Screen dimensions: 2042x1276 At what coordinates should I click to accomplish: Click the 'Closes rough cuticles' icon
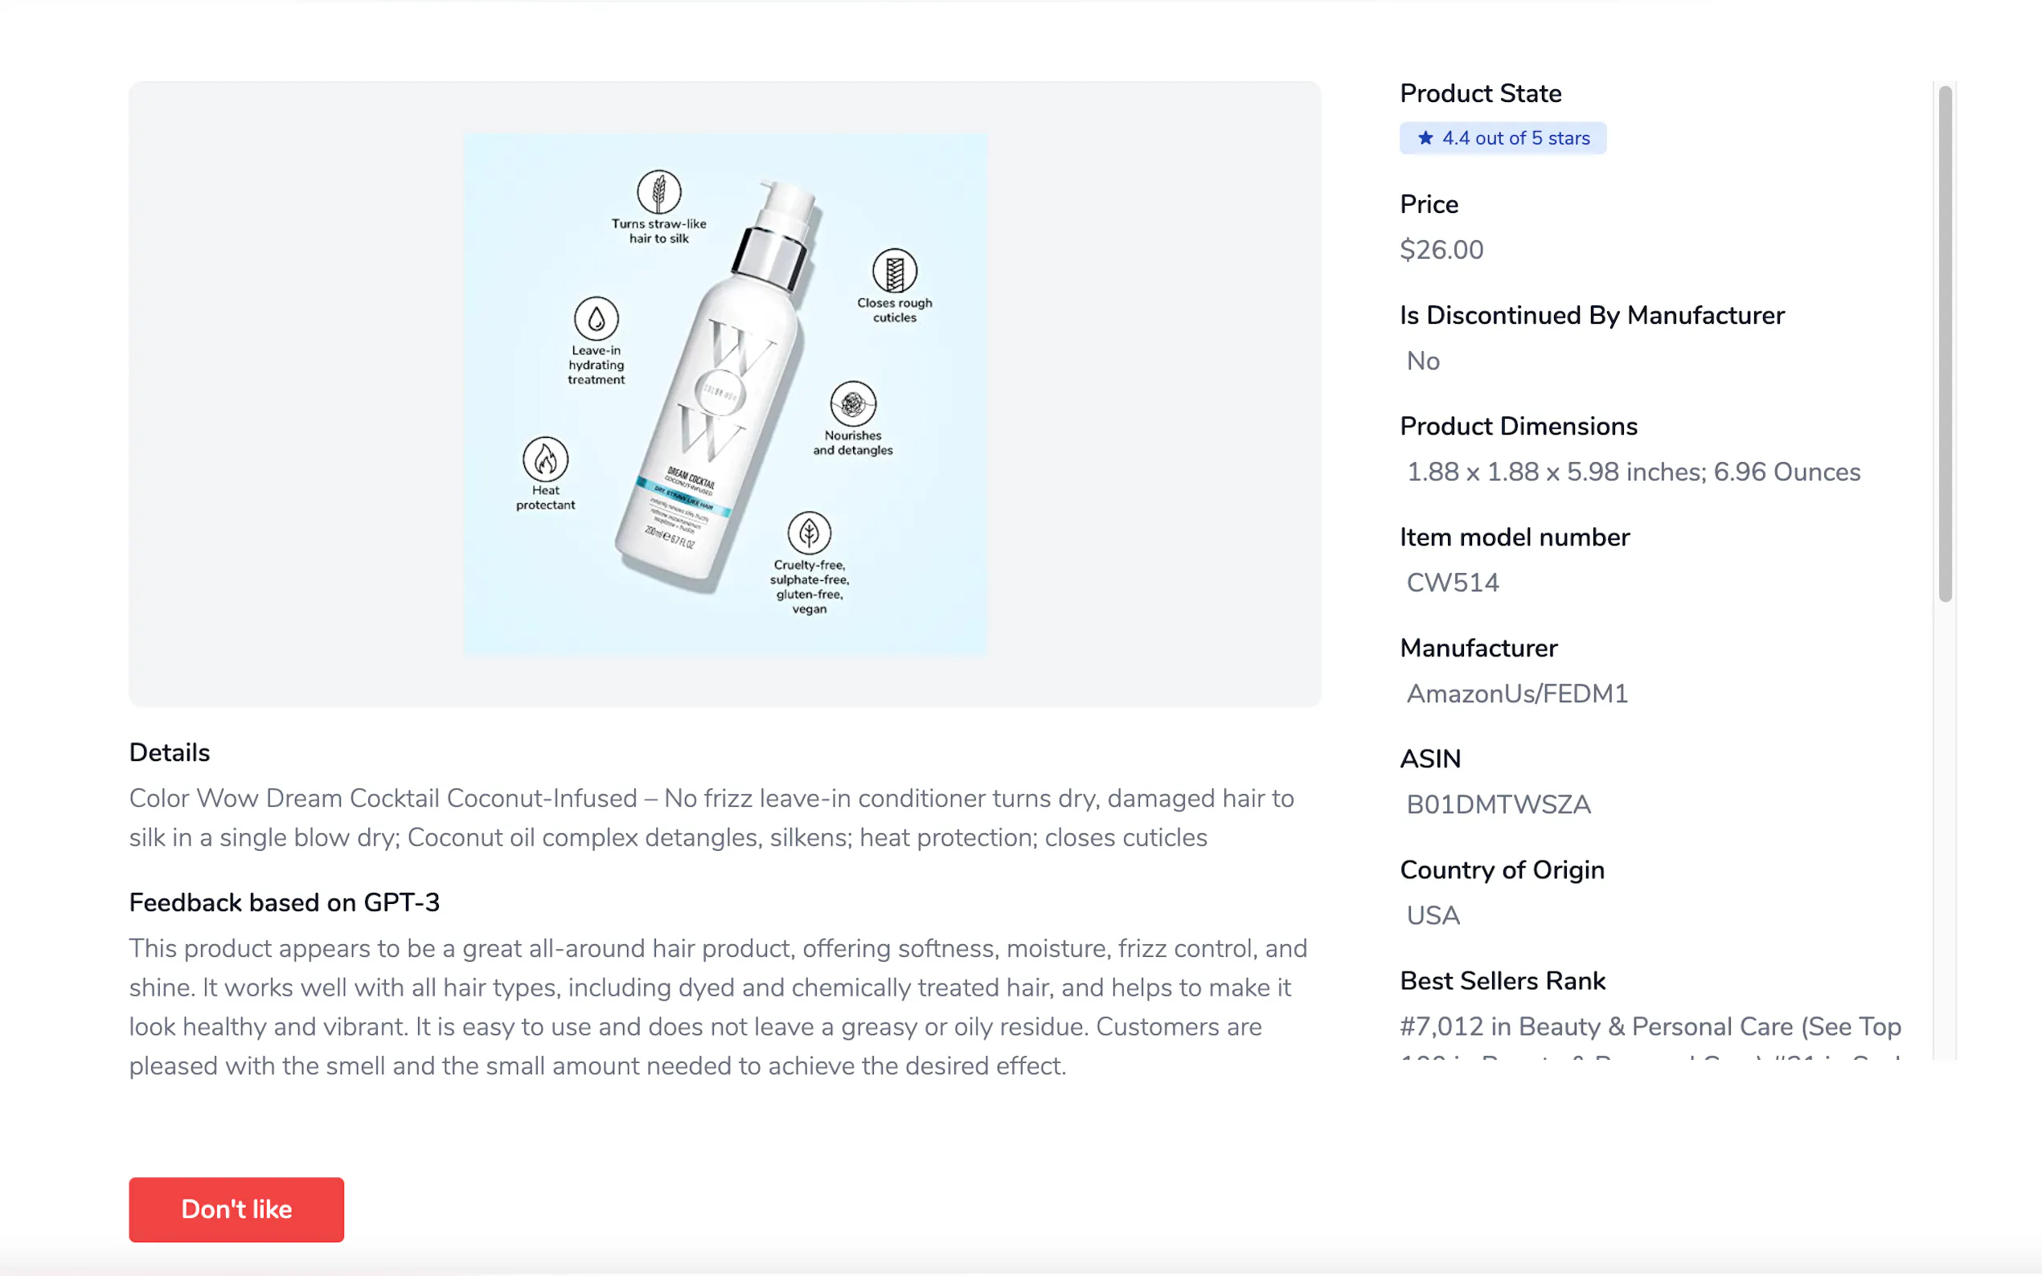[894, 272]
